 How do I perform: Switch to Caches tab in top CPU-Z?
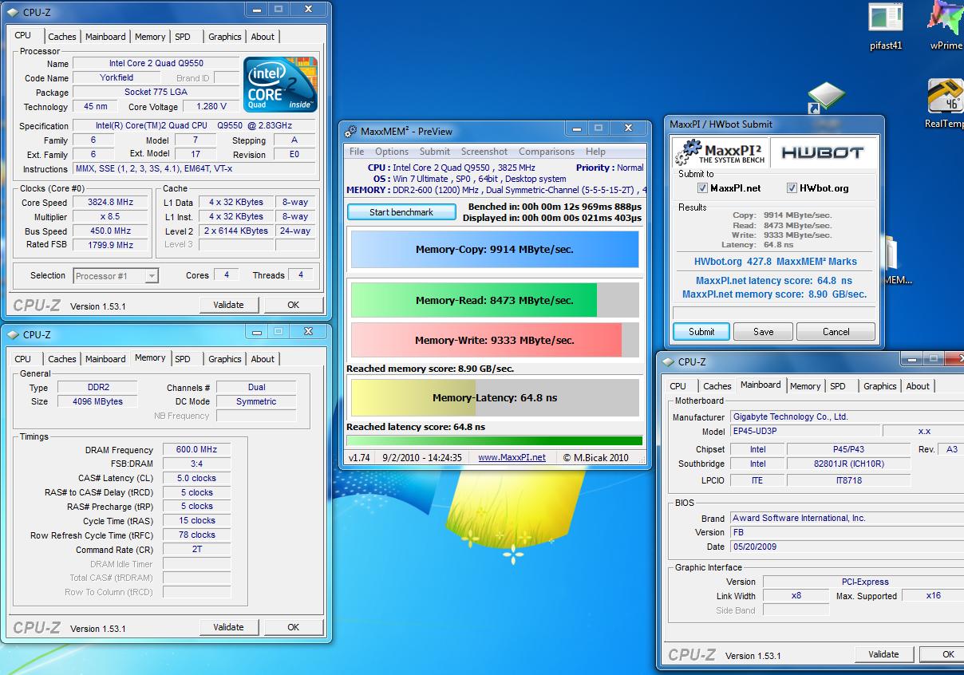[x=61, y=37]
